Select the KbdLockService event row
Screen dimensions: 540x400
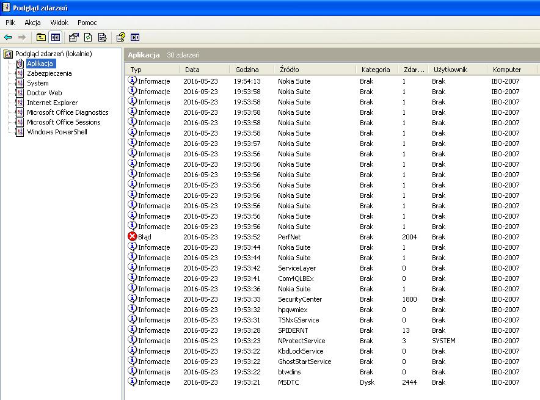(x=332, y=351)
